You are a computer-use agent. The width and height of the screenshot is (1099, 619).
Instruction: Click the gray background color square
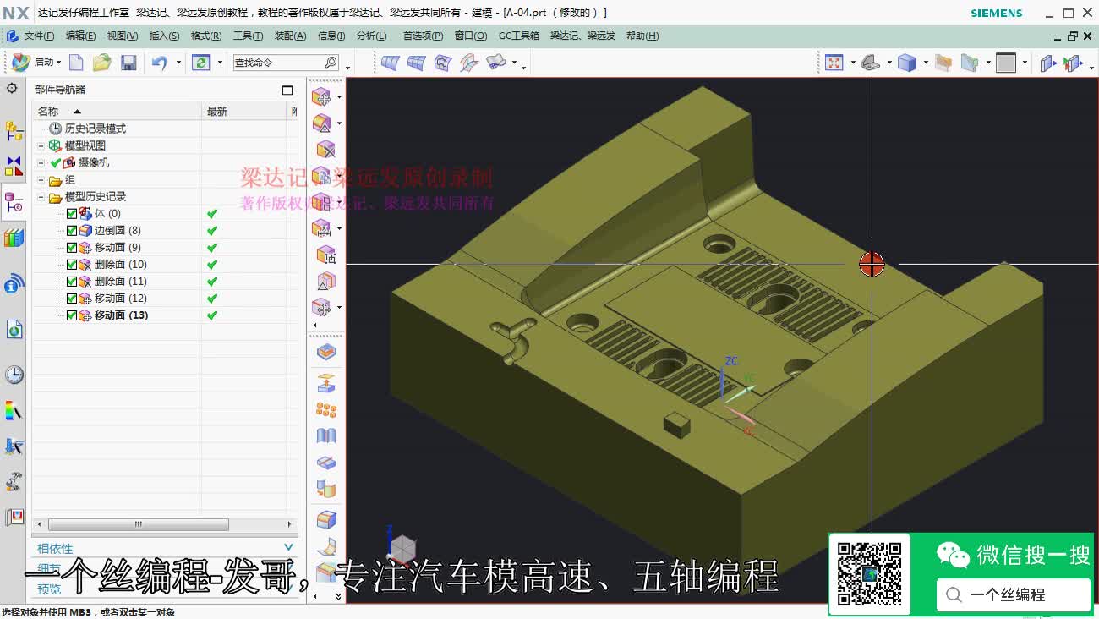tap(1005, 63)
